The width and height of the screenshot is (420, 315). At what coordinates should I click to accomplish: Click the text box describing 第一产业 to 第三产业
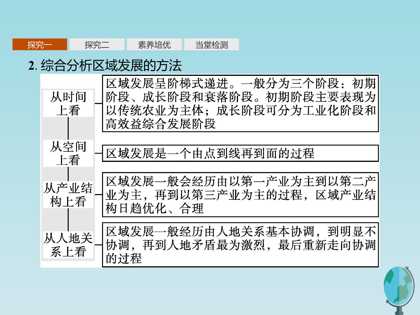click(240, 195)
